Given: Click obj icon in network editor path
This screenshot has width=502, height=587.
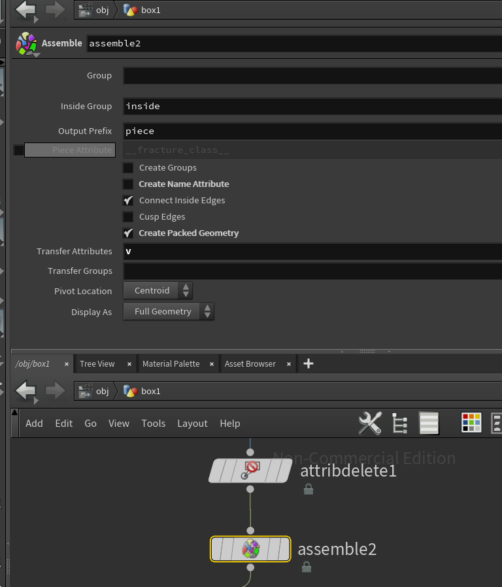Looking at the screenshot, I should tap(86, 391).
